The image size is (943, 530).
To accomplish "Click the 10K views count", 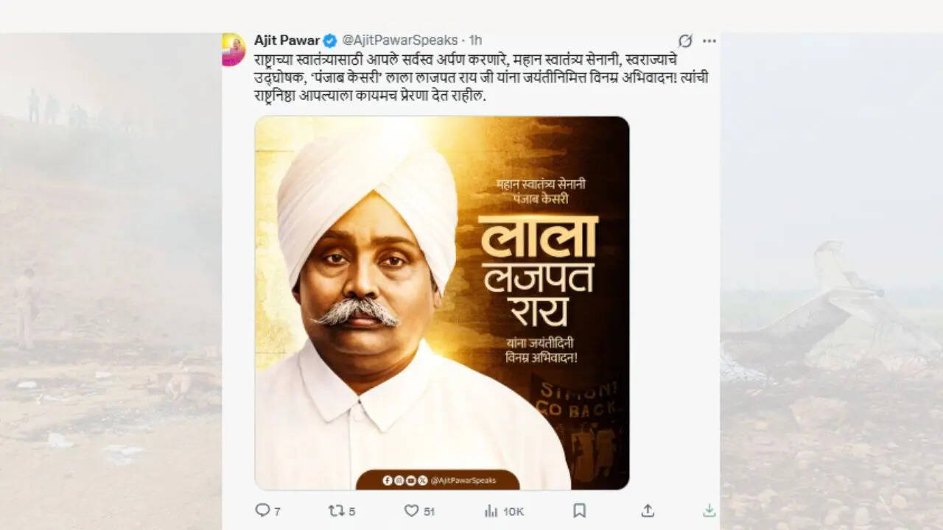I will [513, 511].
